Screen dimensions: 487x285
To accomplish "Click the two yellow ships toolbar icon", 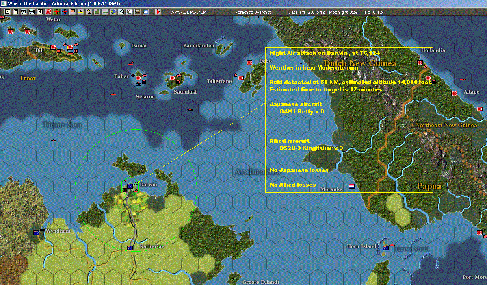I will (89, 12).
